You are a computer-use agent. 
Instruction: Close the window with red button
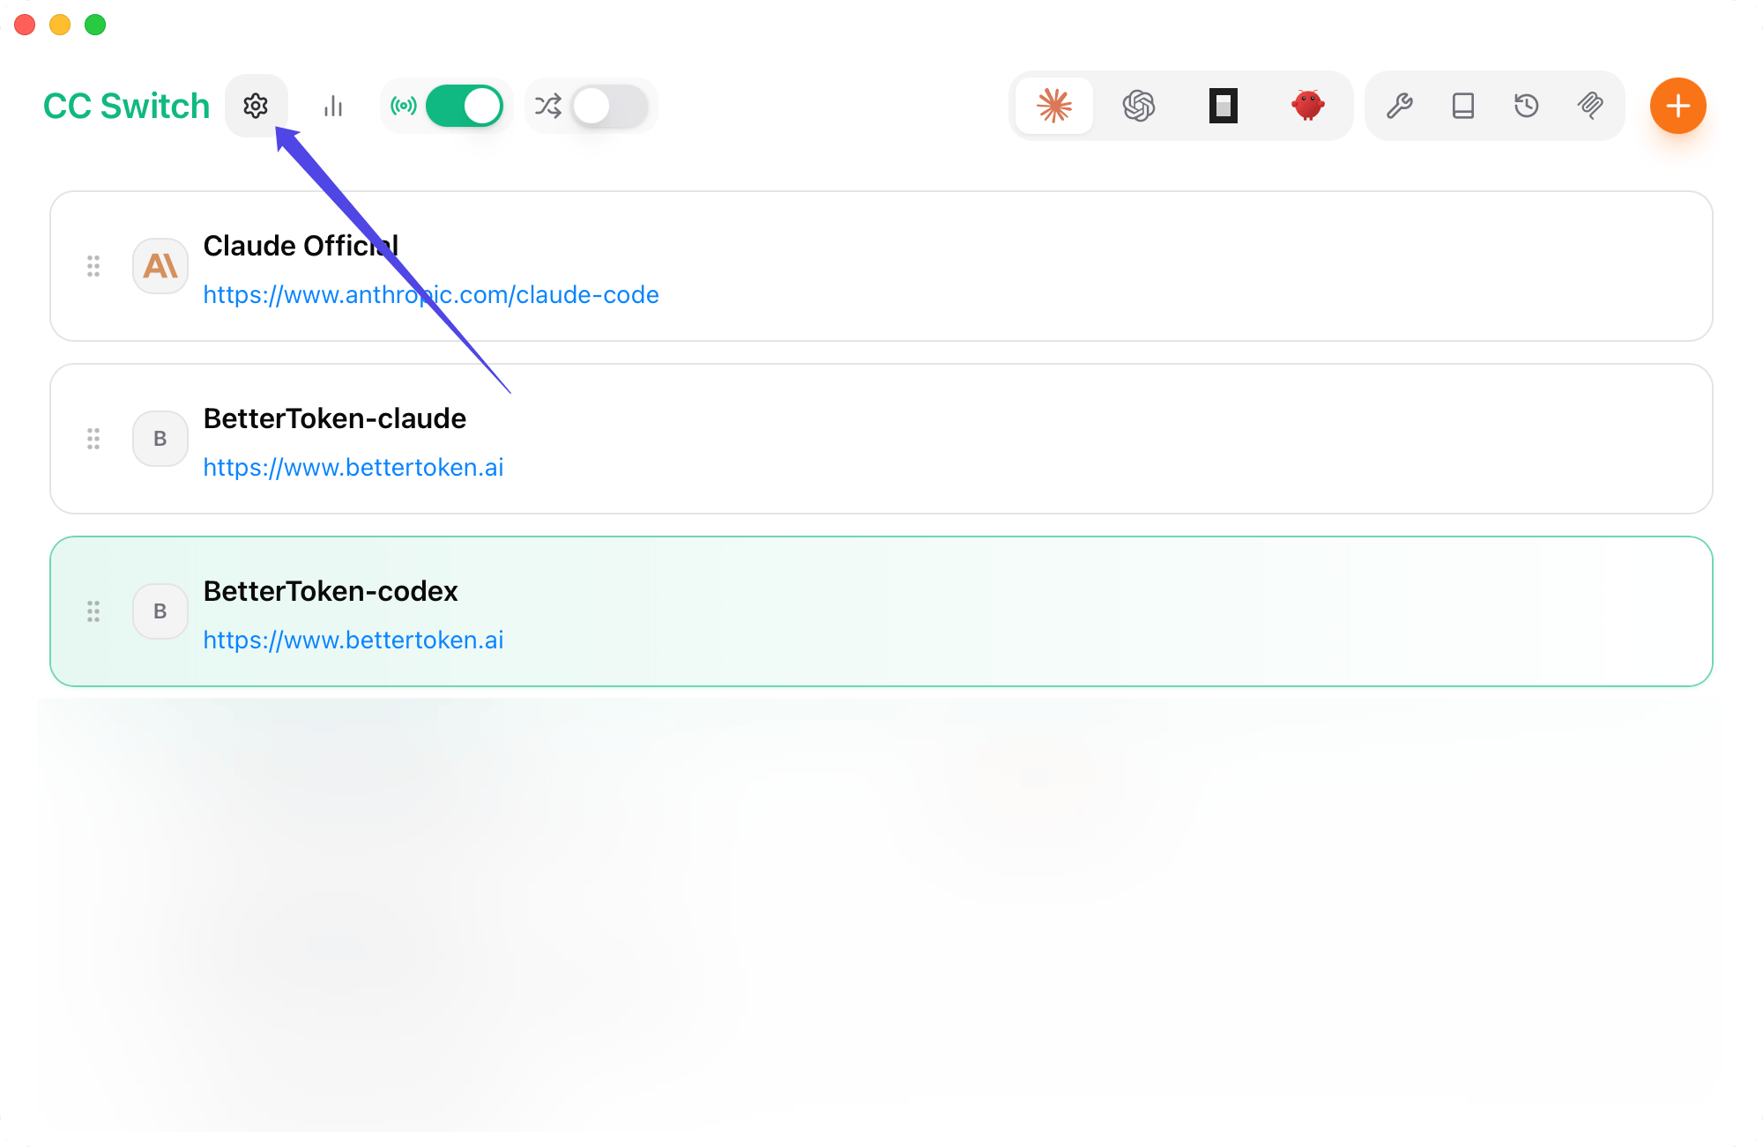pyautogui.click(x=25, y=25)
